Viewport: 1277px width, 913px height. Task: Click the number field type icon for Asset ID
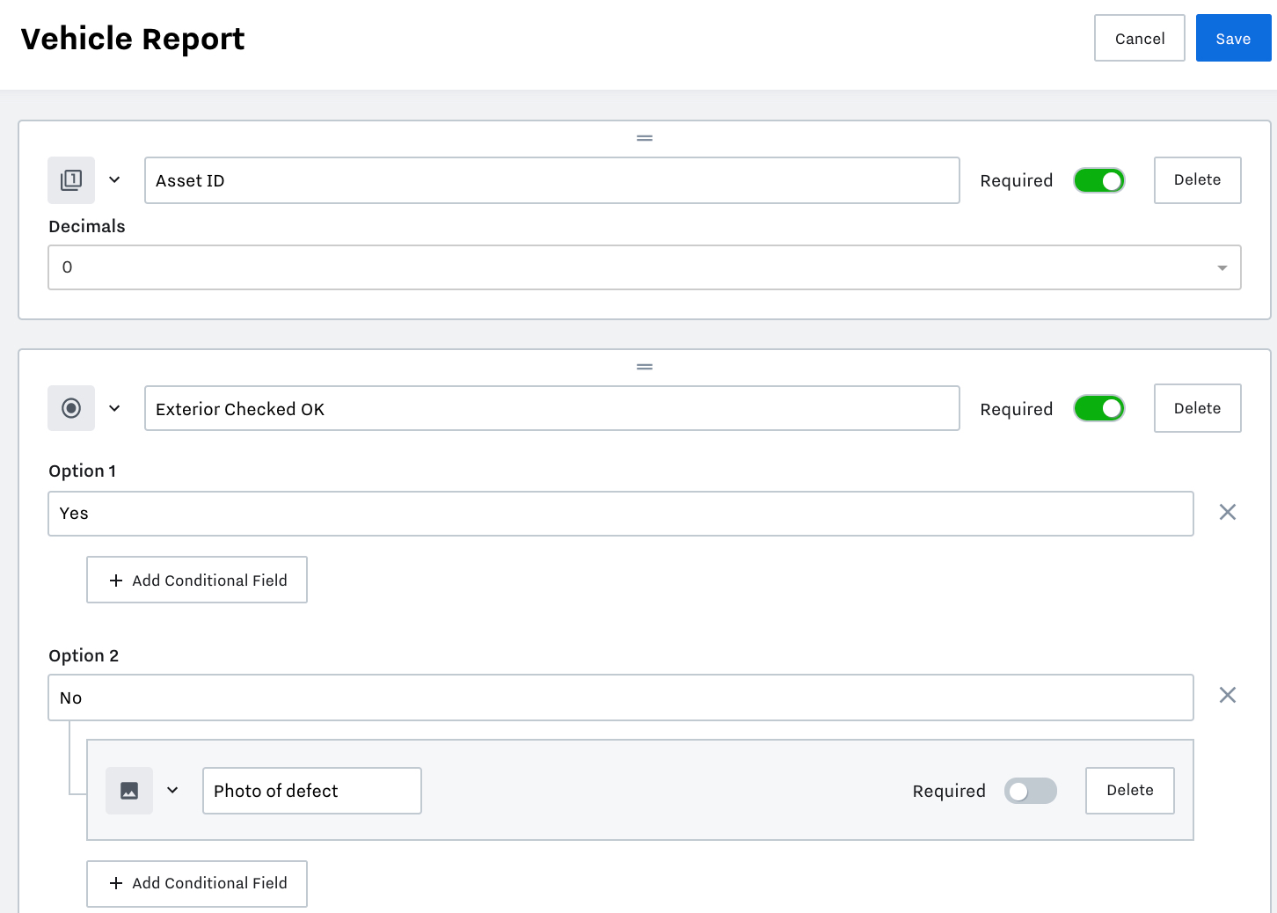point(71,180)
